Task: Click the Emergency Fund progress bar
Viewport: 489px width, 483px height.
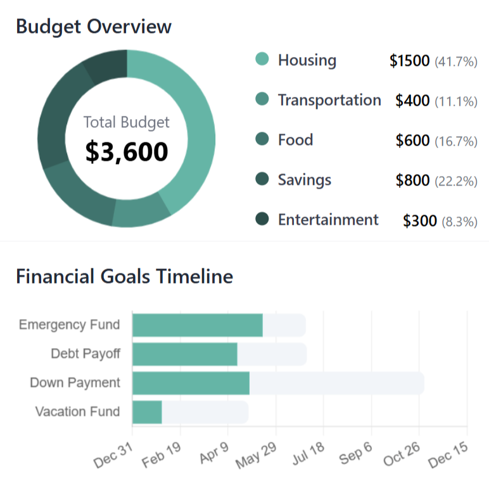Action: pos(198,325)
